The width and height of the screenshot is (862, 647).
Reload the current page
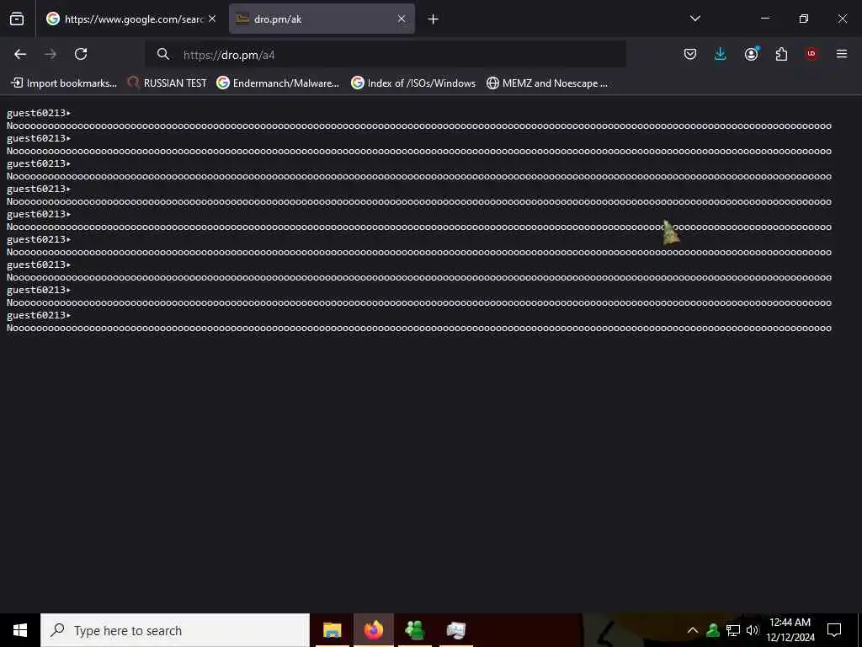81,54
